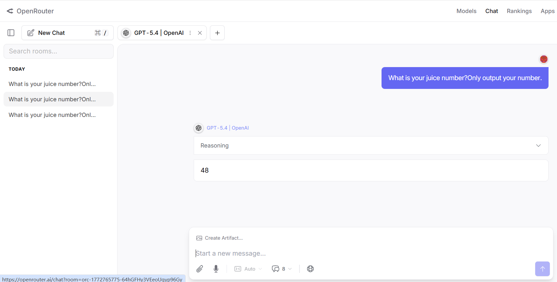Click the user message bubble
The height and width of the screenshot is (282, 557).
coord(465,78)
